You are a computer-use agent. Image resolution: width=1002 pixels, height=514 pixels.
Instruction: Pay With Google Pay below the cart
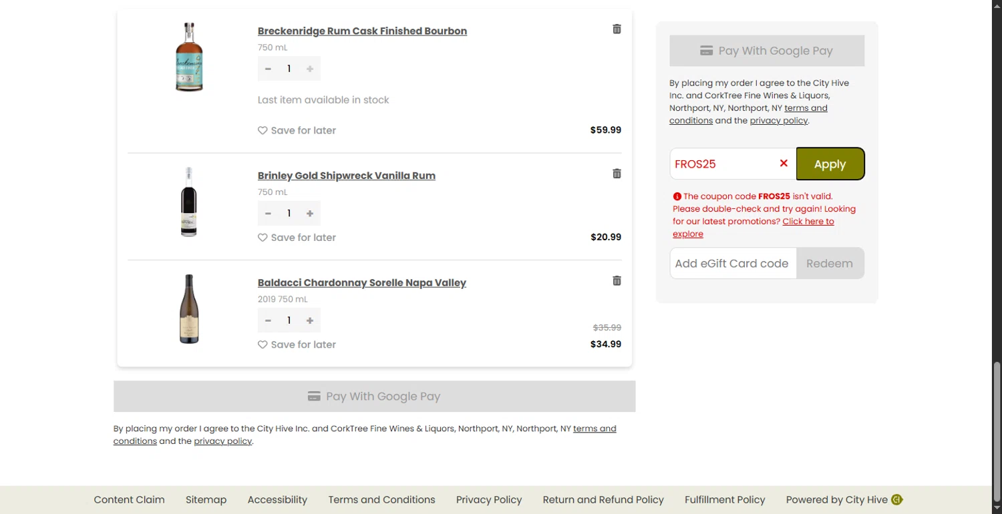pos(374,397)
